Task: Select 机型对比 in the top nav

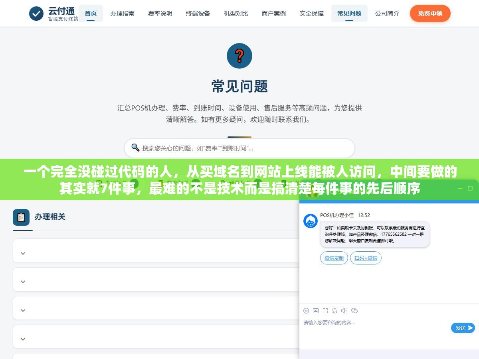Action: (236, 14)
